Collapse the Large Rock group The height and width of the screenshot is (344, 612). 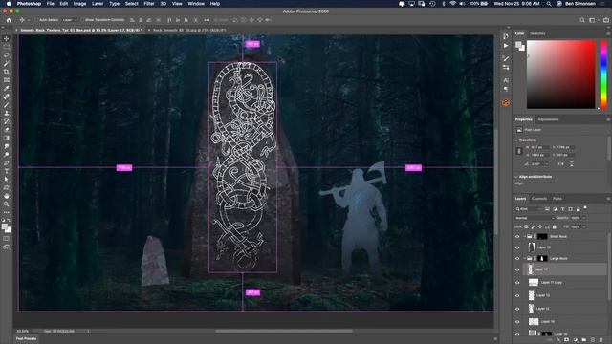click(525, 258)
